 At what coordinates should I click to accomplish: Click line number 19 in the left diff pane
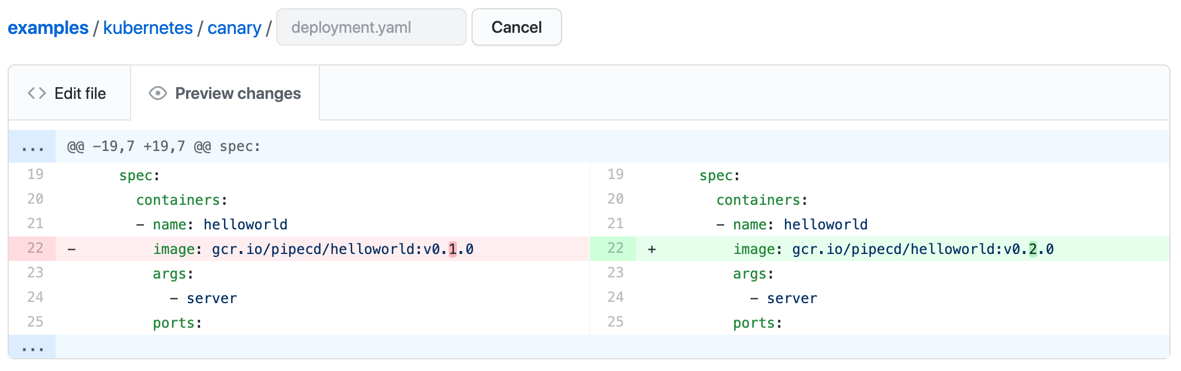(x=35, y=174)
